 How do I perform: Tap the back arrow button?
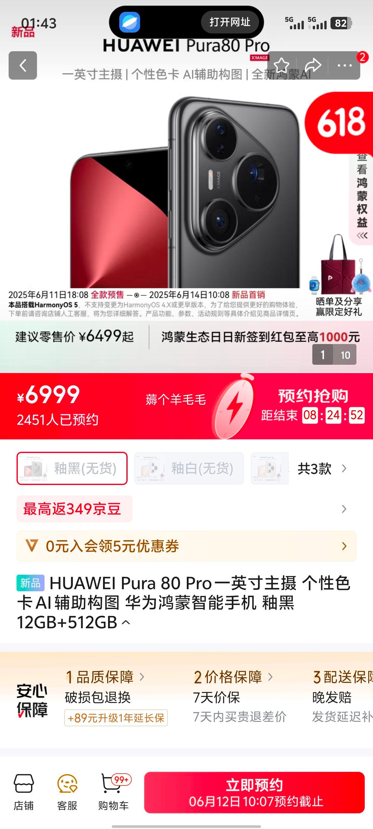click(22, 65)
